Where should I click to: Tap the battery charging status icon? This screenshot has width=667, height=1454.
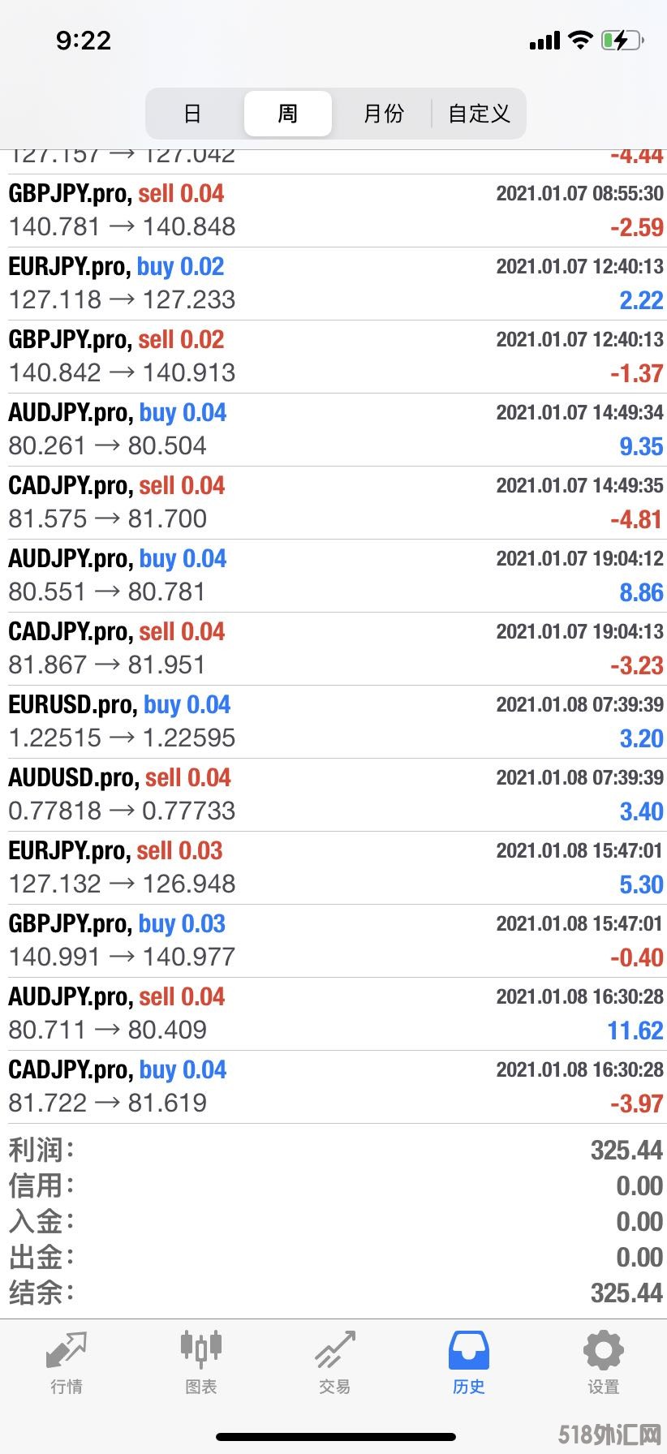[622, 40]
